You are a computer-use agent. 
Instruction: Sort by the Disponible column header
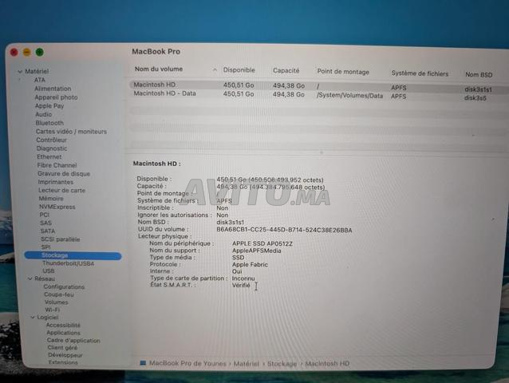[239, 71]
